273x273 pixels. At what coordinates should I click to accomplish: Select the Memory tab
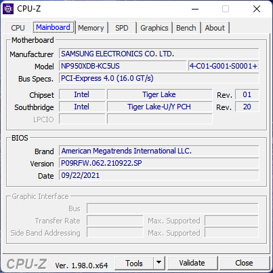click(x=91, y=28)
